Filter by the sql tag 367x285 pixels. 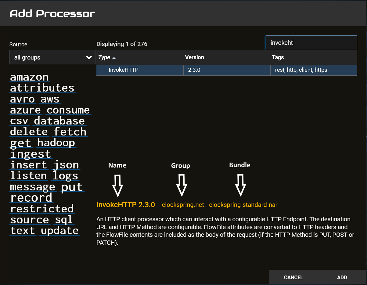[x=64, y=220]
